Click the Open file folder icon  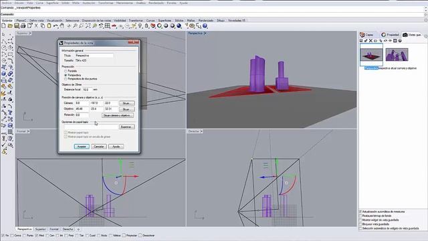click(x=10, y=26)
